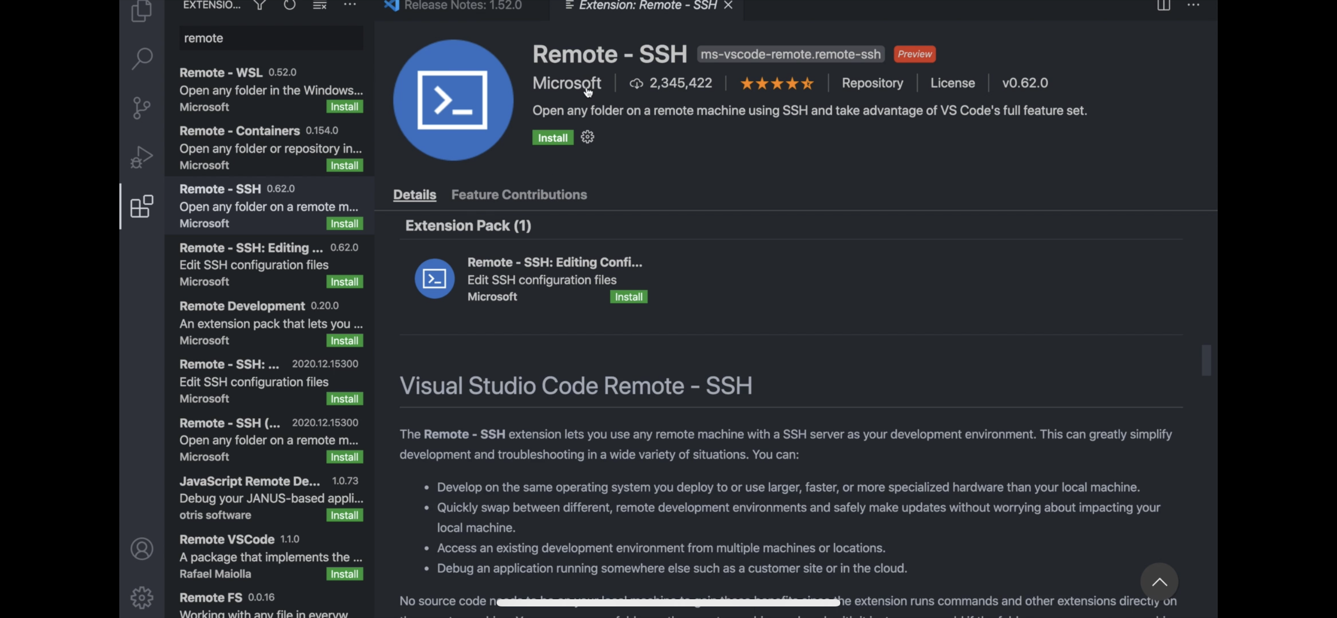
Task: Install Remote - SSH: Editing 0.62.0 from list
Action: [x=345, y=282]
